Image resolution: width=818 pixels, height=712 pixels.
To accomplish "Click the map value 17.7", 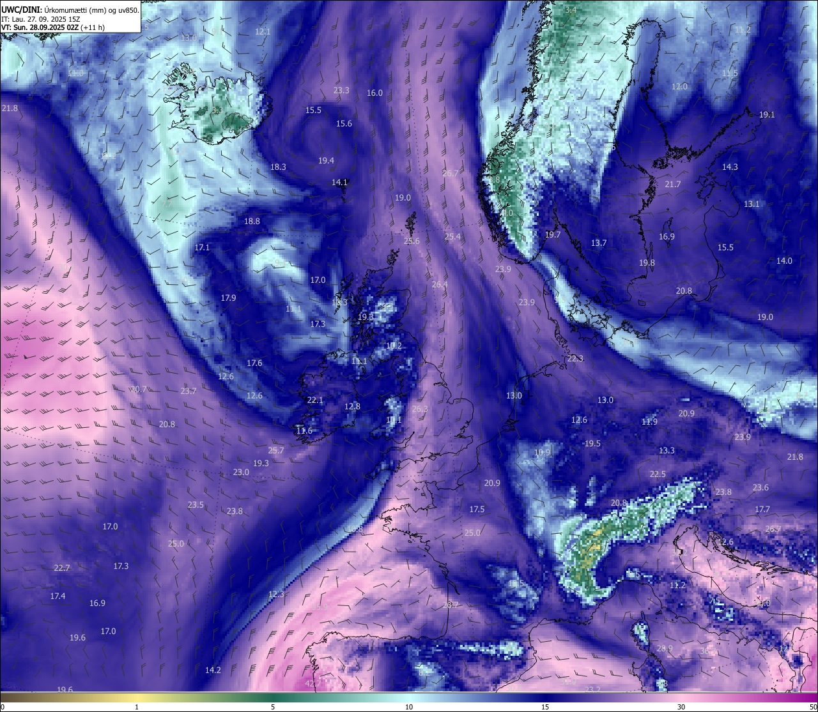I will point(762,509).
